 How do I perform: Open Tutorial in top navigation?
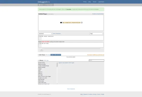94,2
